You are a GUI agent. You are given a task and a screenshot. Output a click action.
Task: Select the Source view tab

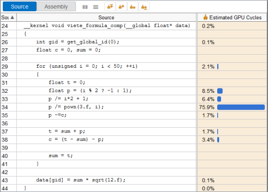(20, 6)
